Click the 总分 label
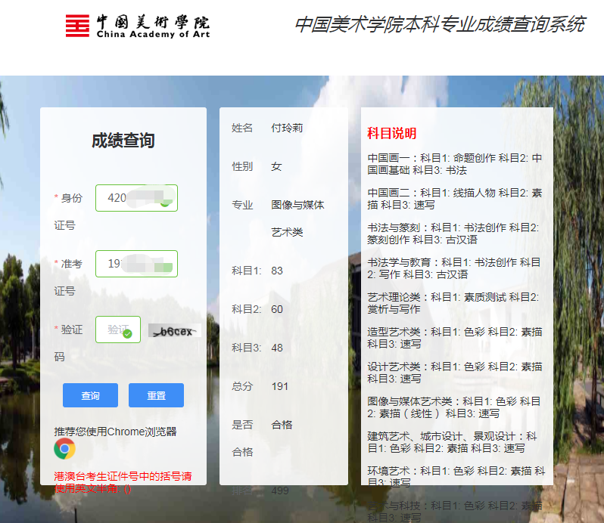 (242, 386)
